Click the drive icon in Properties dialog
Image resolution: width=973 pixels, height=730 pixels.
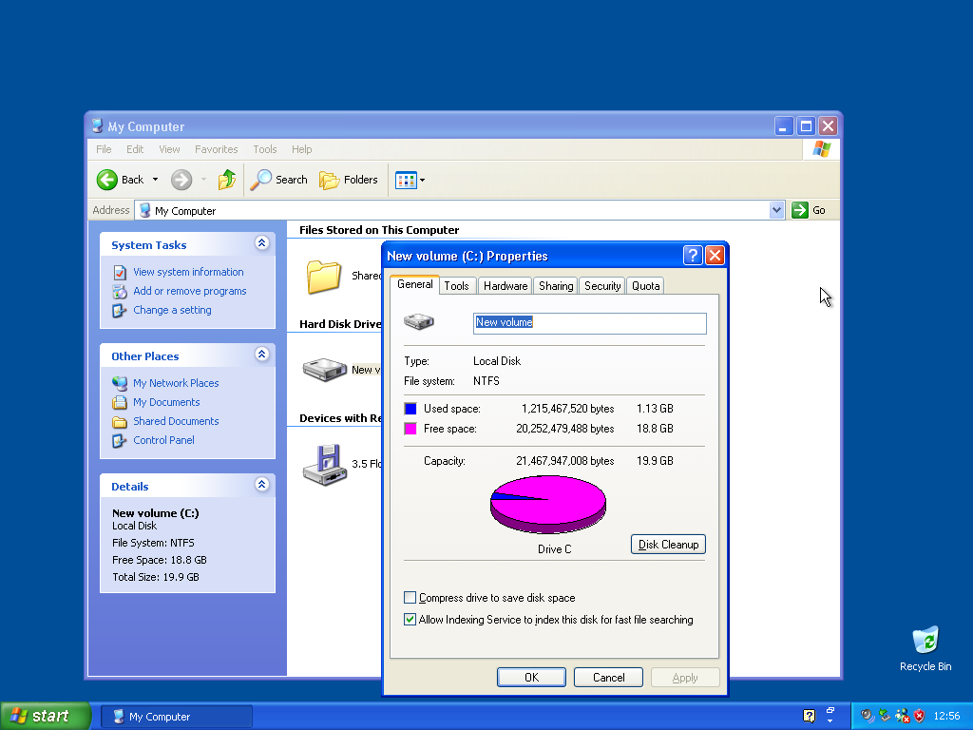419,321
